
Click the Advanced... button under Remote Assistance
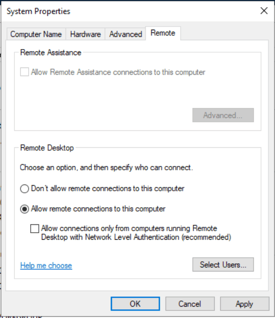223,115
